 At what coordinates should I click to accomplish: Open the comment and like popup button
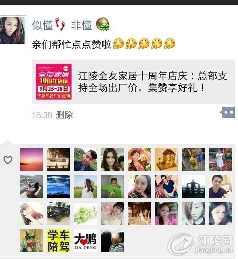(x=228, y=112)
